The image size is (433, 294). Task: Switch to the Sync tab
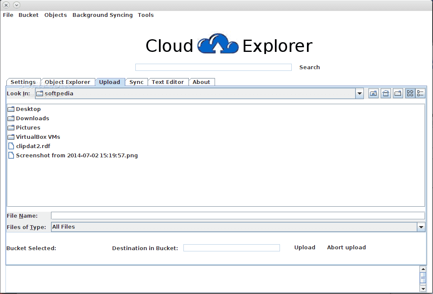(137, 82)
